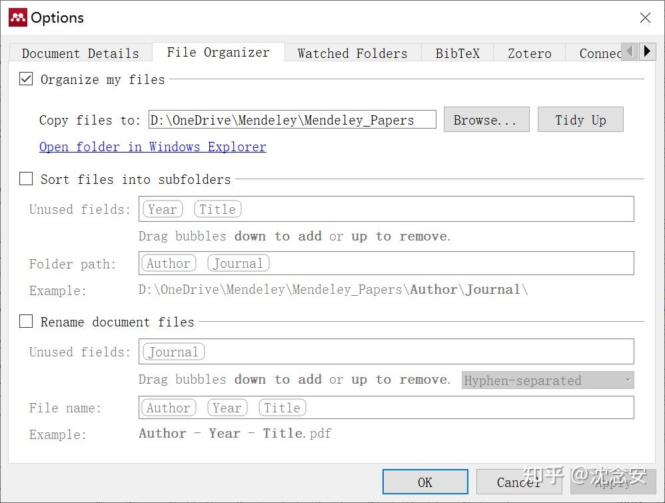
Task: Enable Rename document files checkbox
Action: coord(26,322)
